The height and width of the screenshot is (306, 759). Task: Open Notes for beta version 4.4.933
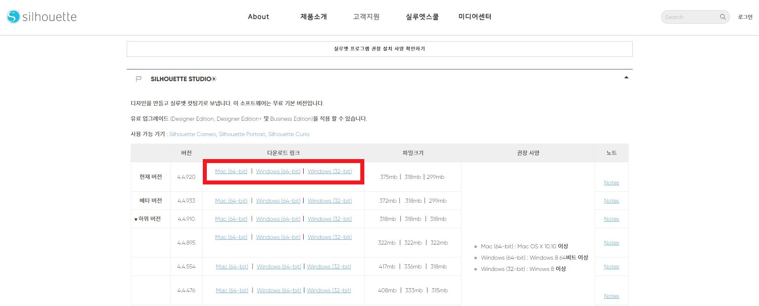pos(611,201)
